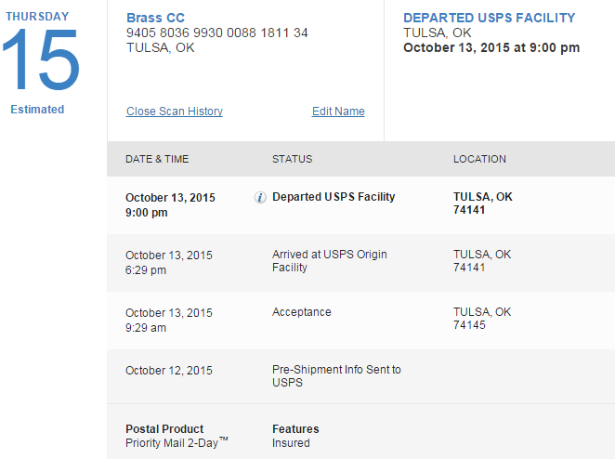This screenshot has height=459, width=615.
Task: Click the Priority Mail 2-Day postal product text
Action: point(177,442)
